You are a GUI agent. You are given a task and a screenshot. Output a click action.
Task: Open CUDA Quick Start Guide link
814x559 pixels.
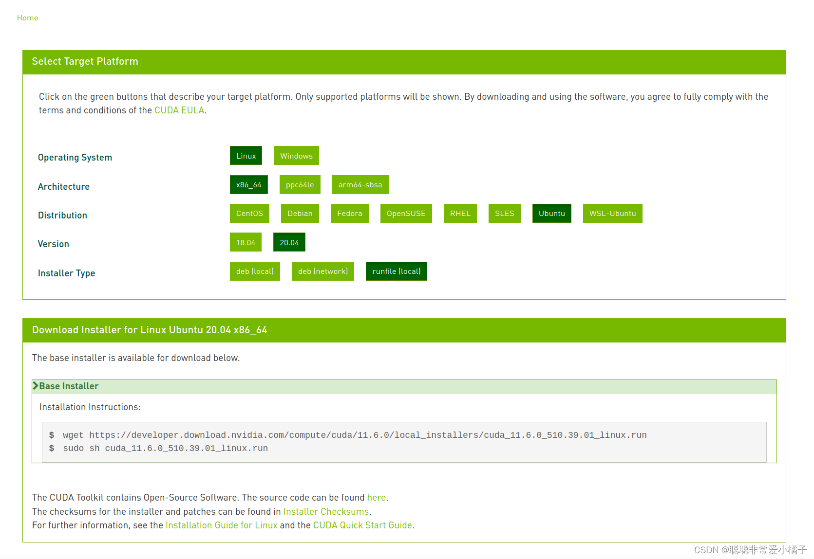tap(363, 525)
